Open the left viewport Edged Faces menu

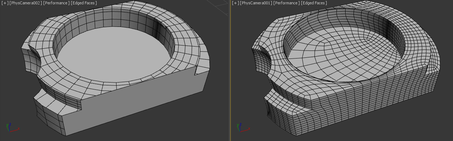[x=84, y=3]
